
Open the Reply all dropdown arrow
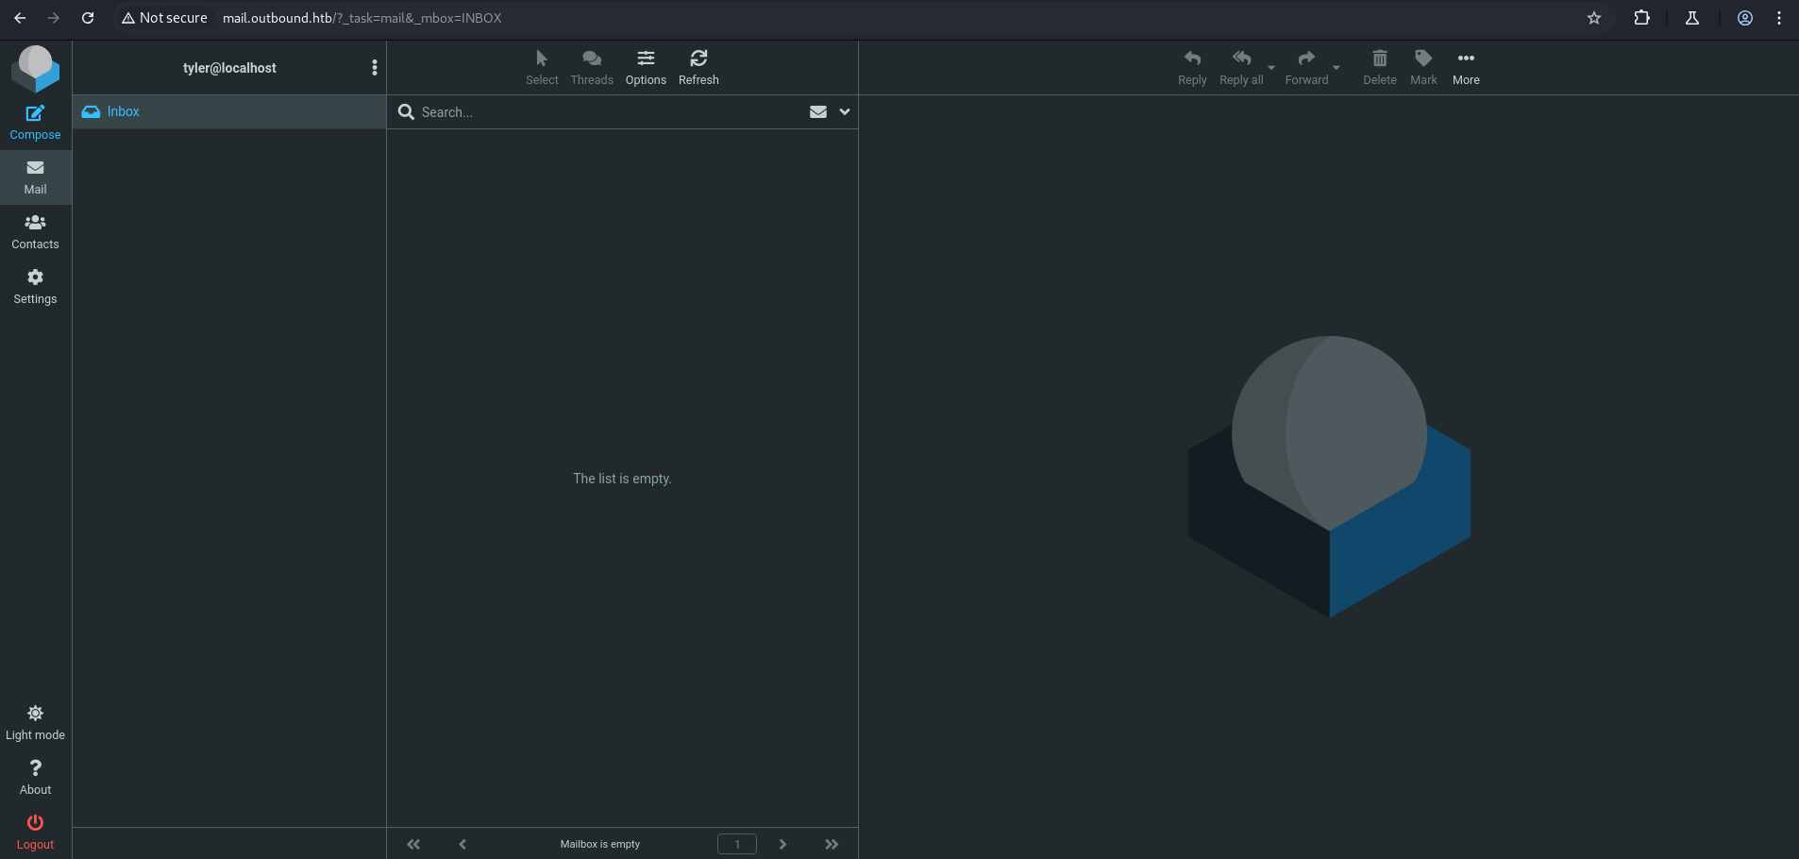click(1271, 68)
